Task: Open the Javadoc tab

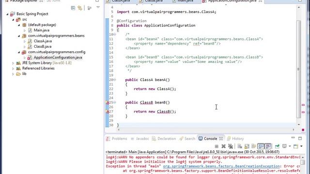Action: (139, 139)
